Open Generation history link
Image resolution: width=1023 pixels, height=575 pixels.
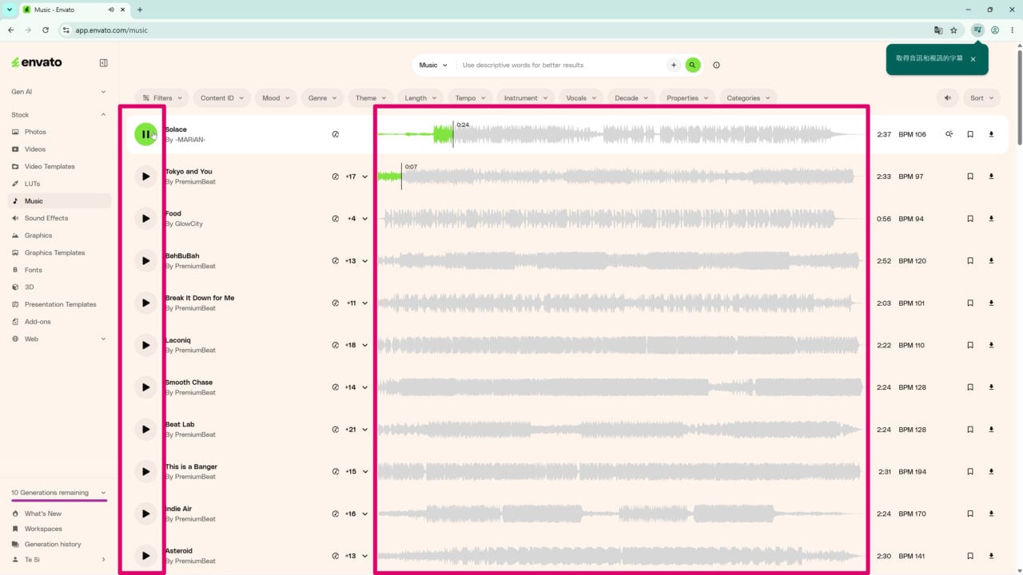tap(53, 545)
